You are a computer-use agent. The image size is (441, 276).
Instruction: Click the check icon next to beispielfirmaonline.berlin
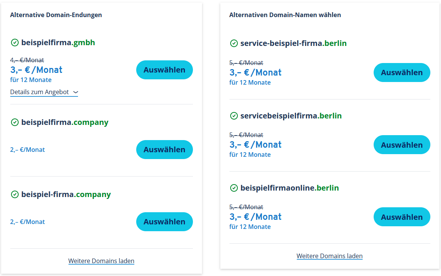click(234, 188)
